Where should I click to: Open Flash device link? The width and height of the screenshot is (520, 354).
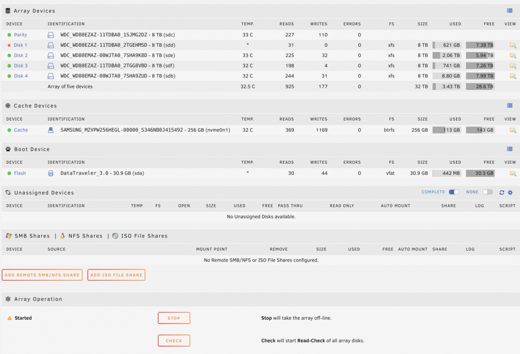click(20, 173)
